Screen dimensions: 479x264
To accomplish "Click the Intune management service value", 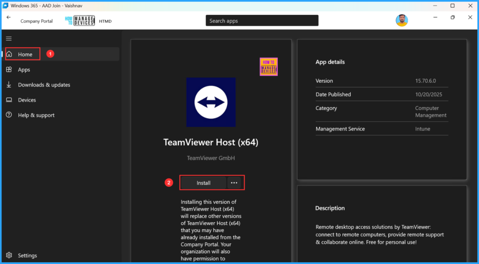I will pos(422,129).
